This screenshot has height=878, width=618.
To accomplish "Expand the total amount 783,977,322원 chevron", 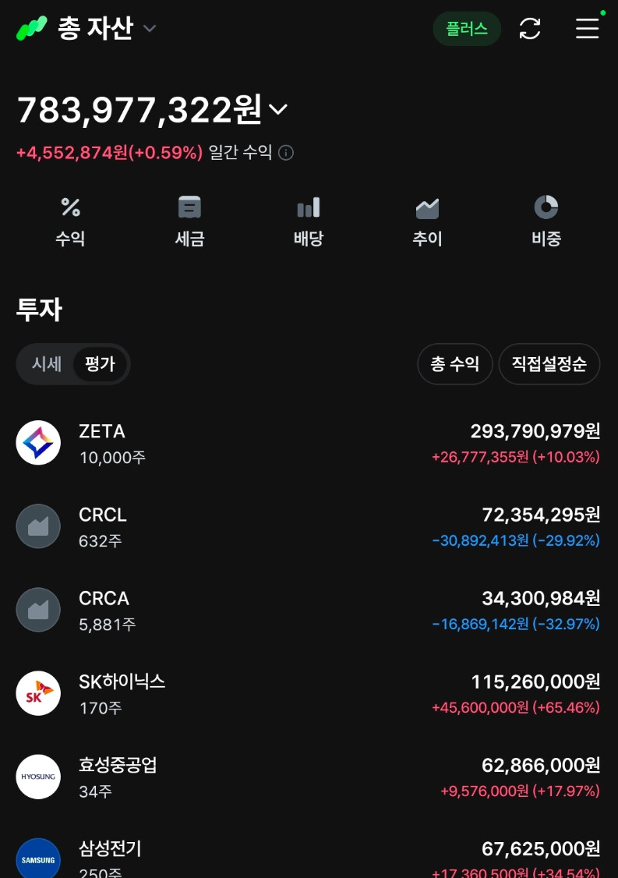I will click(278, 108).
